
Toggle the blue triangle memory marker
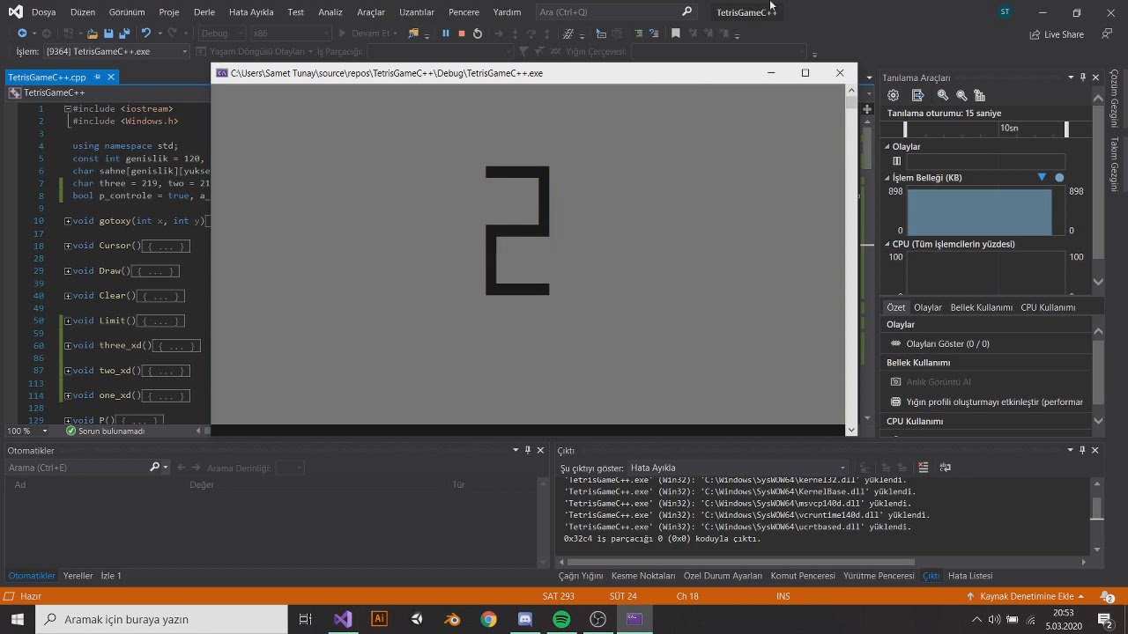1042,177
